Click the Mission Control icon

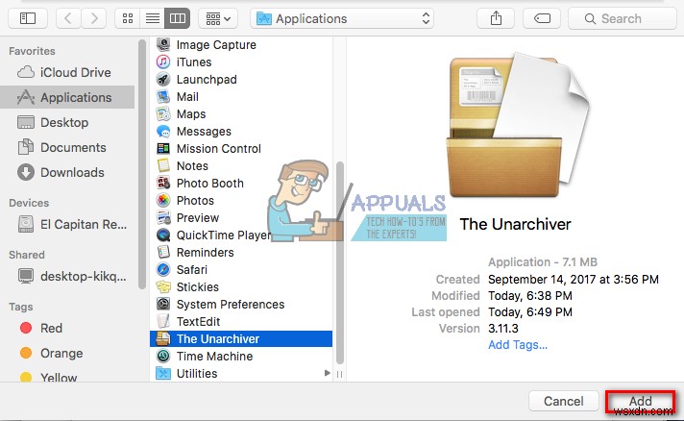pos(163,149)
